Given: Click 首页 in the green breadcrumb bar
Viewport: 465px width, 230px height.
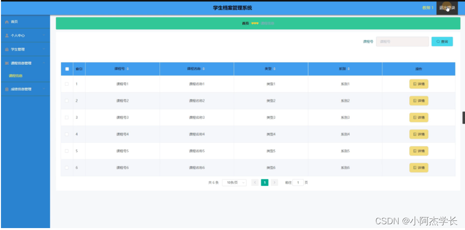Looking at the screenshot, I should point(245,23).
